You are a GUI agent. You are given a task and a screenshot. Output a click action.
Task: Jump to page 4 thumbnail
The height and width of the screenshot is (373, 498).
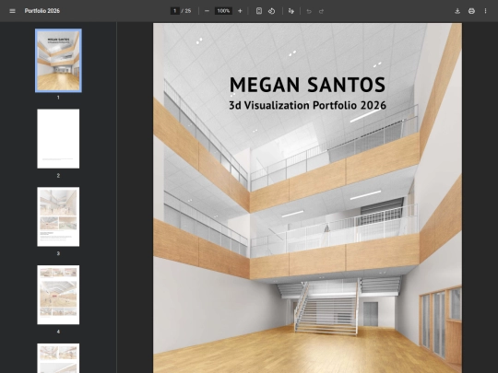pyautogui.click(x=58, y=295)
